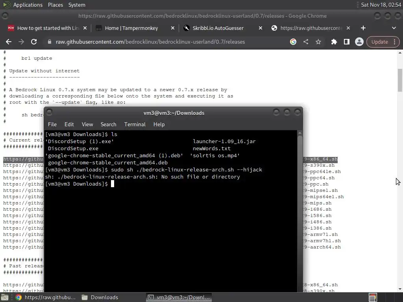
Task: Click the Downloads folder taskbar entry
Action: coord(100,297)
